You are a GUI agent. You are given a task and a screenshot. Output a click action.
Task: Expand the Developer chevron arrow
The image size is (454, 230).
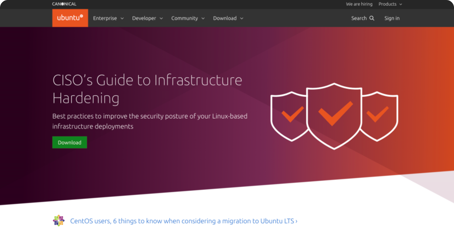pos(161,19)
